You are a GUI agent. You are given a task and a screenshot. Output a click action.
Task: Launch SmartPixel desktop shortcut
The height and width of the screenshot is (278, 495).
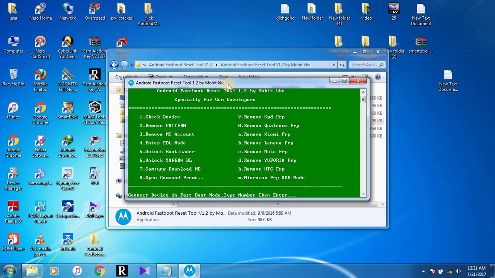[x=67, y=111]
